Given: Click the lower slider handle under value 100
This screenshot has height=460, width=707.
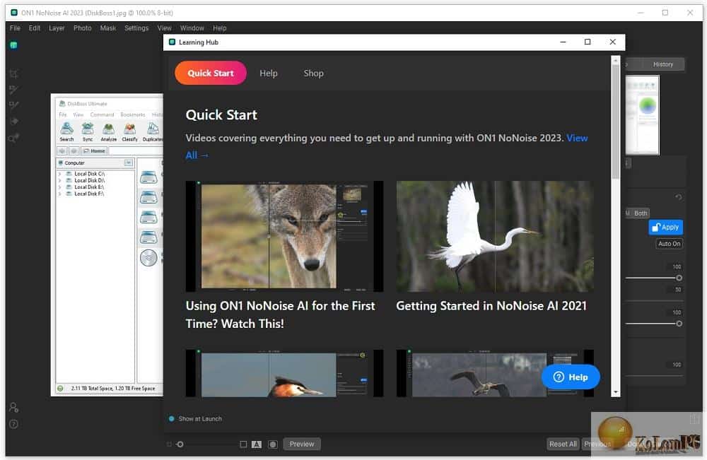Looking at the screenshot, I should pyautogui.click(x=679, y=324).
